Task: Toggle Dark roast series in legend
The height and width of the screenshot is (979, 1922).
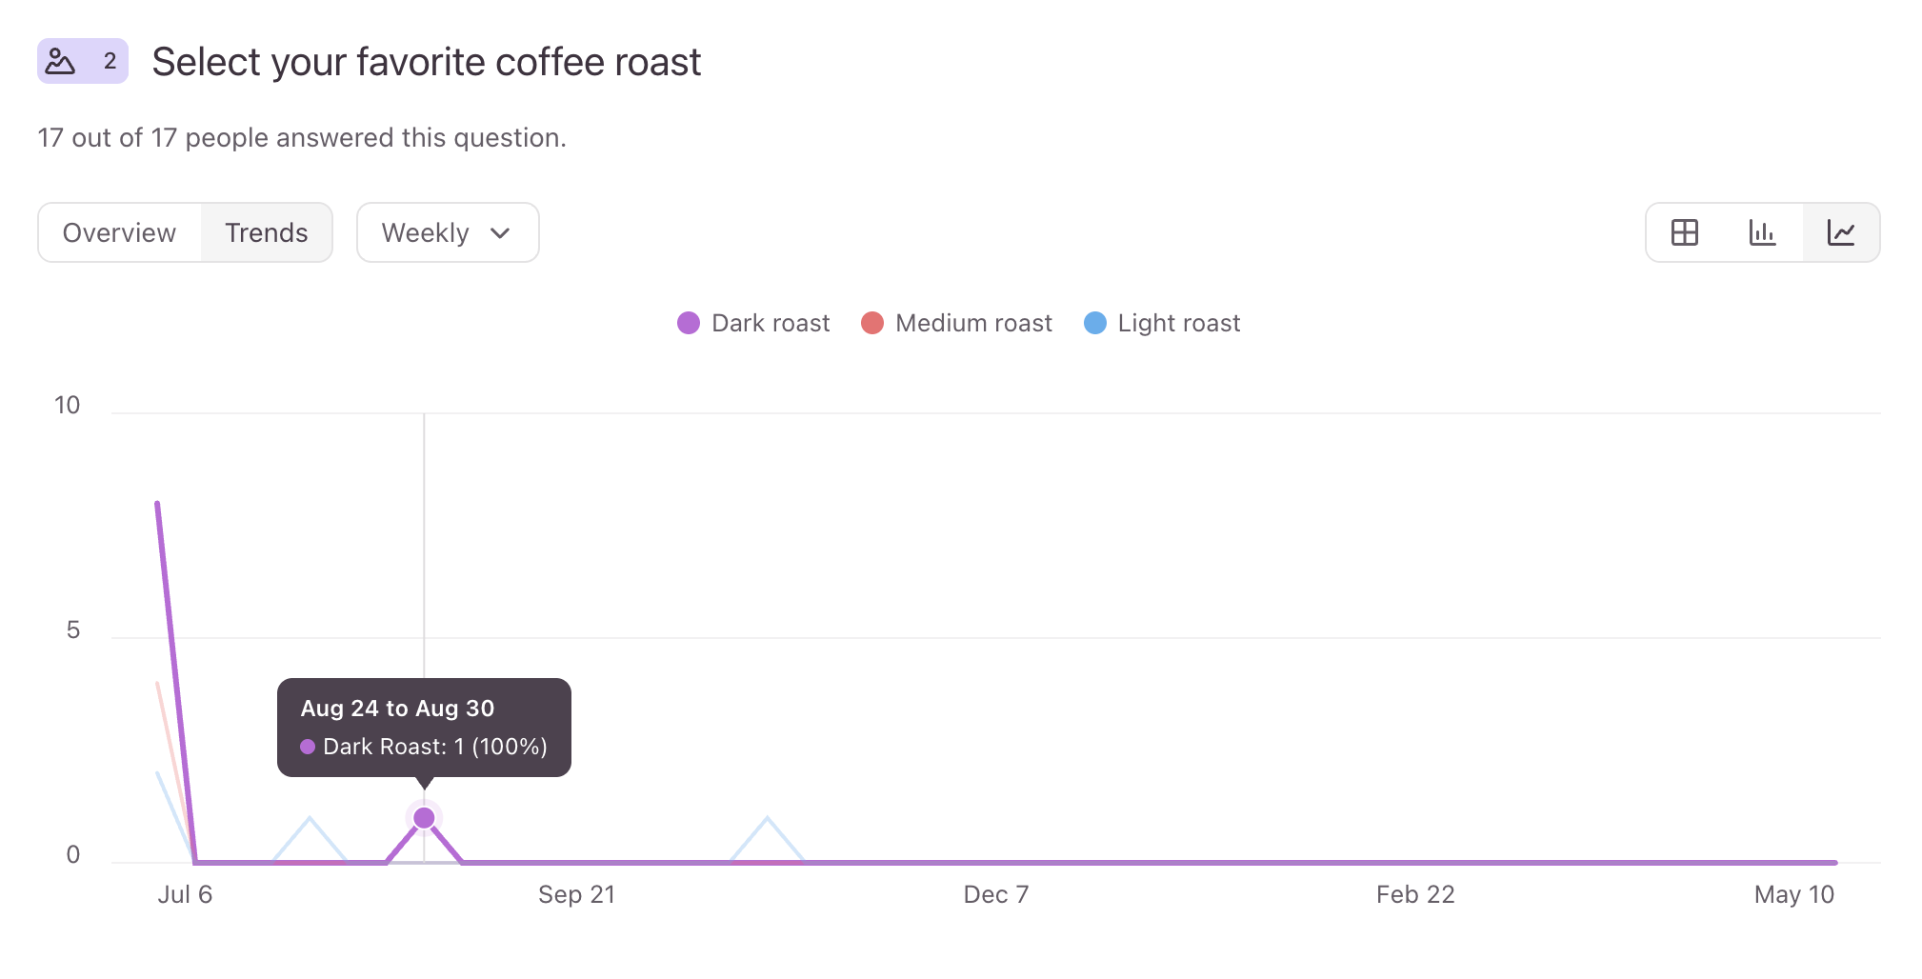Action: (753, 323)
